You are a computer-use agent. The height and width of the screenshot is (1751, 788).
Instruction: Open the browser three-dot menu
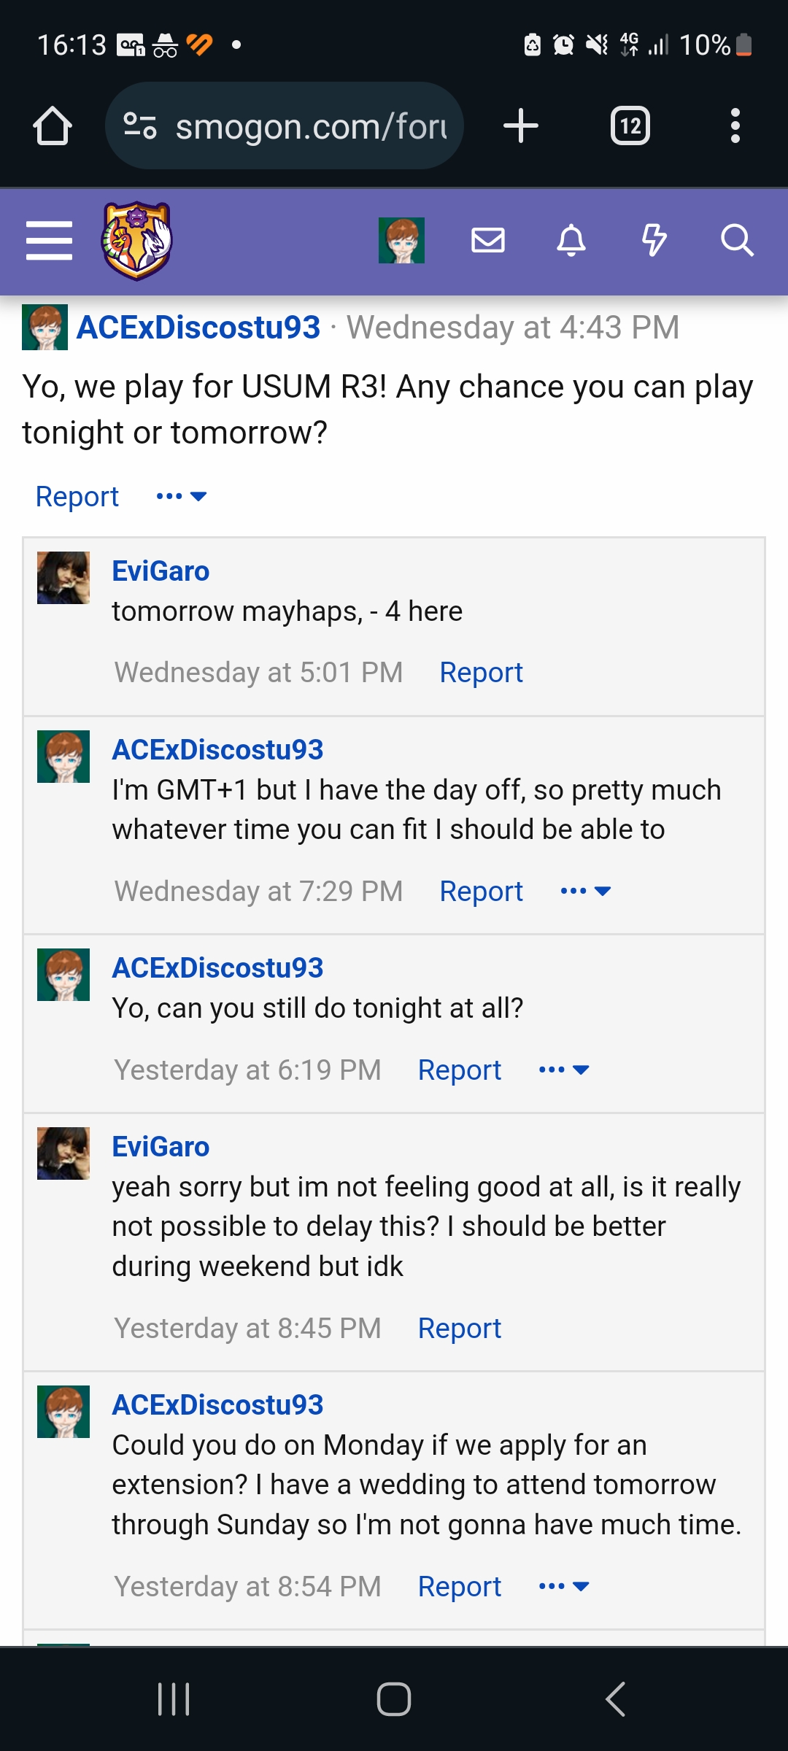click(735, 126)
